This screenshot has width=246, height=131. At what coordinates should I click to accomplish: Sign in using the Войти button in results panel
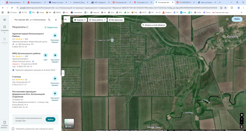point(50,119)
